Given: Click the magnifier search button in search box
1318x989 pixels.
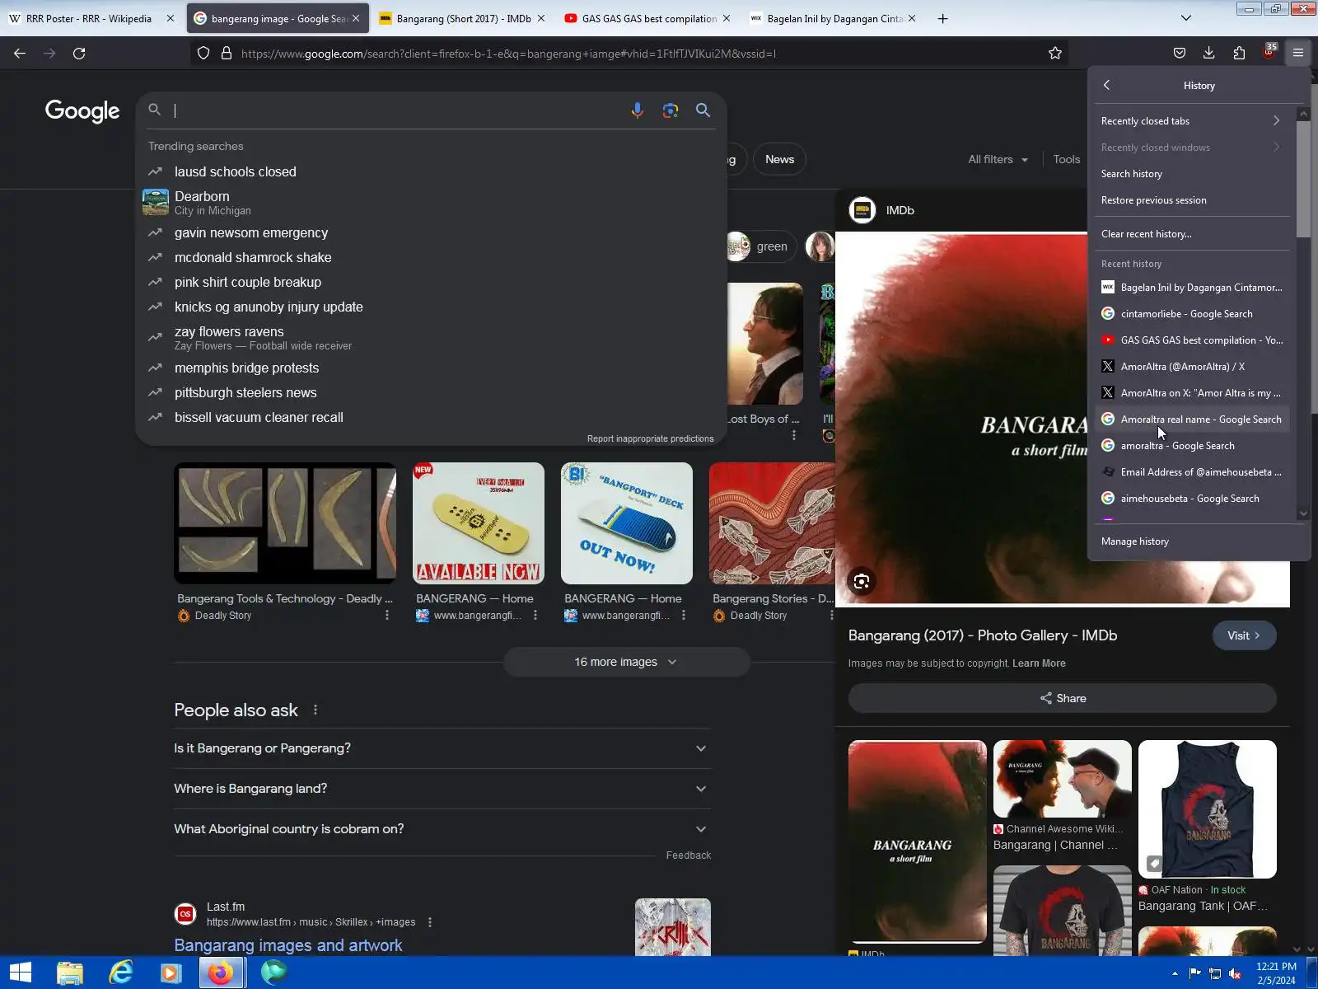Looking at the screenshot, I should [703, 110].
